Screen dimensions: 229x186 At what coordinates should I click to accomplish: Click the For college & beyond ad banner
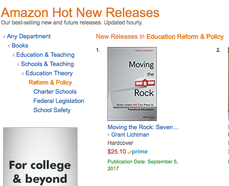40,156
